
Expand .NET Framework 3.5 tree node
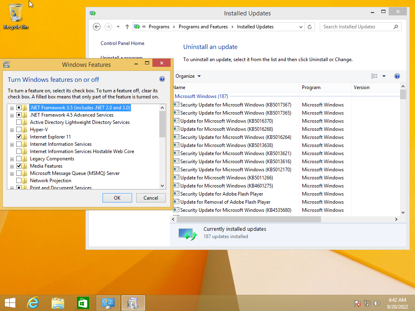point(12,108)
